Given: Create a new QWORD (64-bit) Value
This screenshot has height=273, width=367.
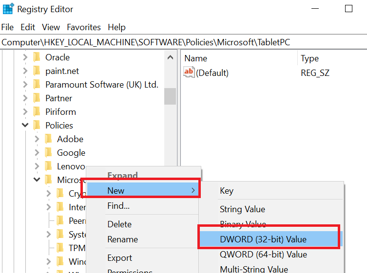Looking at the screenshot, I should click(263, 255).
